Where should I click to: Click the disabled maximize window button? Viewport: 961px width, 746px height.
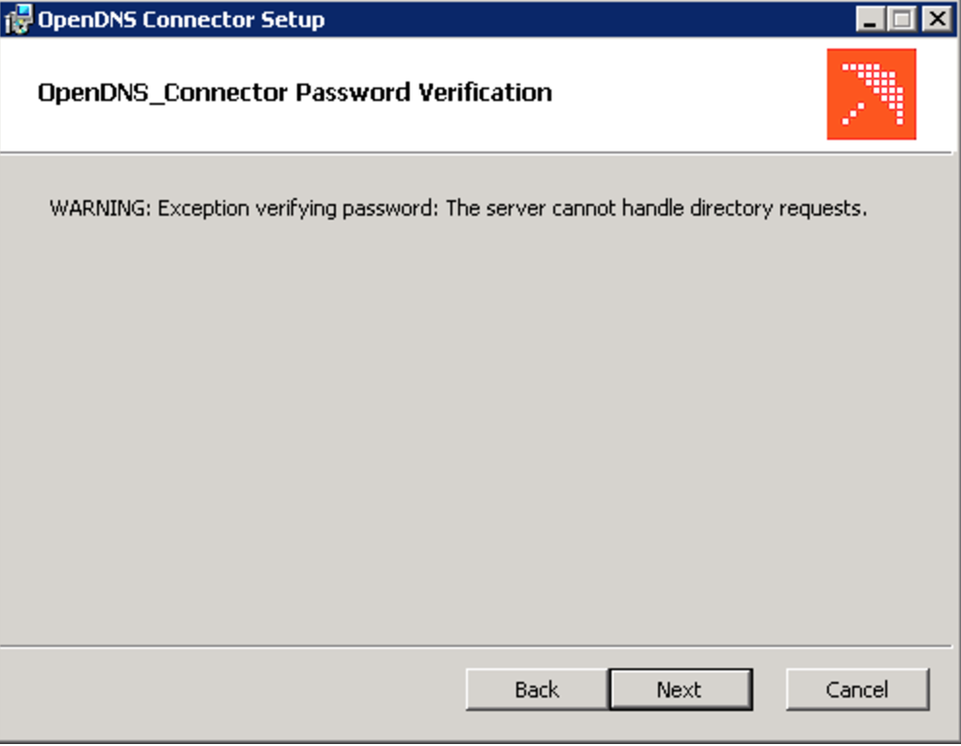[902, 19]
